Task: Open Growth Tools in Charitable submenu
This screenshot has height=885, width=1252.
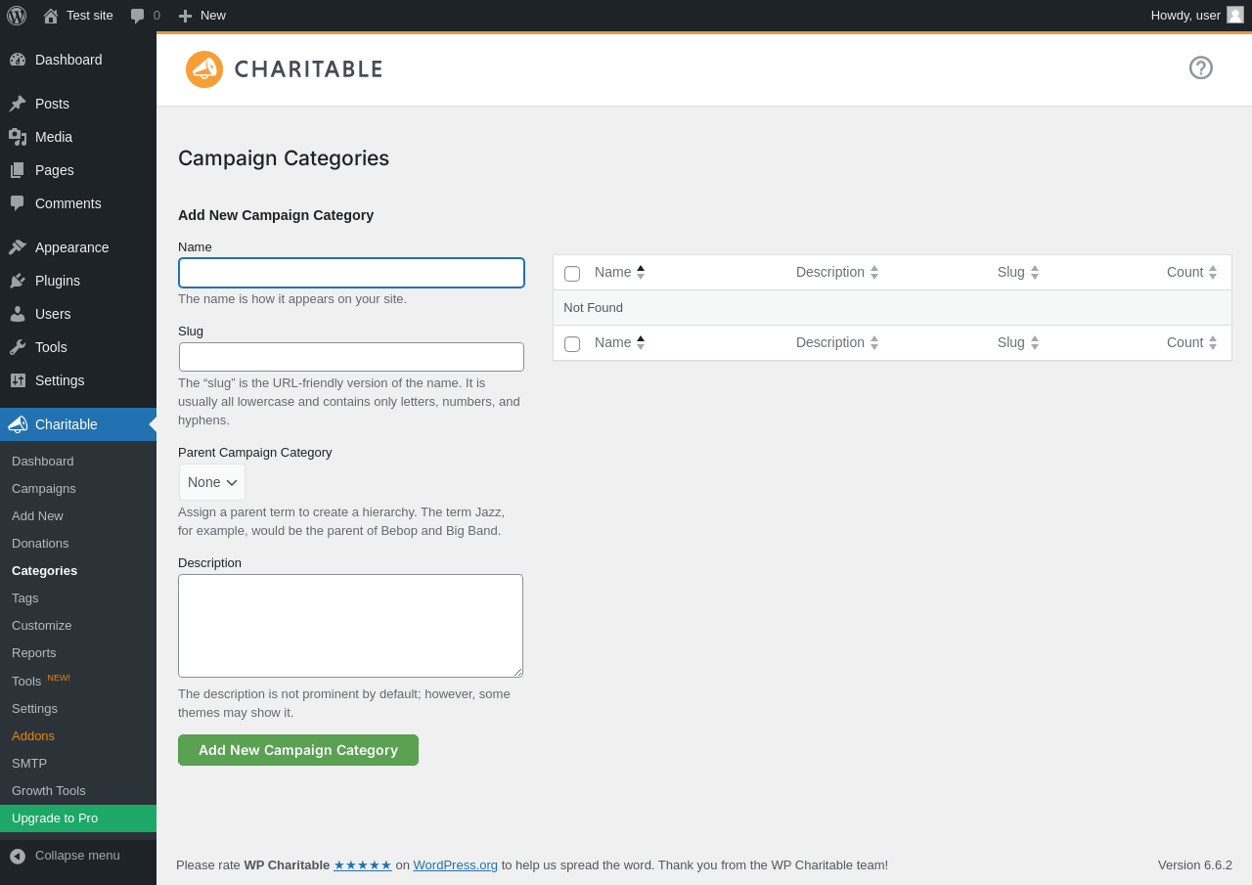Action: (49, 790)
